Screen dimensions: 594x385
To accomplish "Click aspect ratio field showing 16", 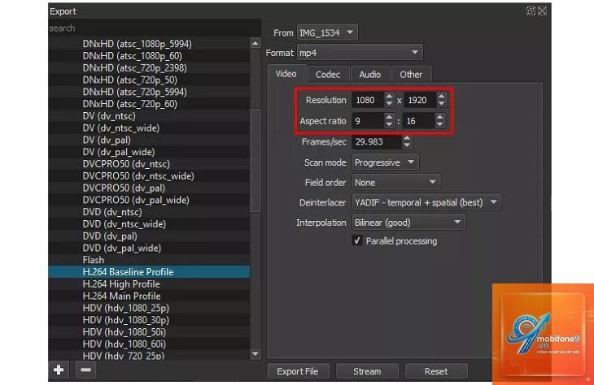I will point(418,121).
